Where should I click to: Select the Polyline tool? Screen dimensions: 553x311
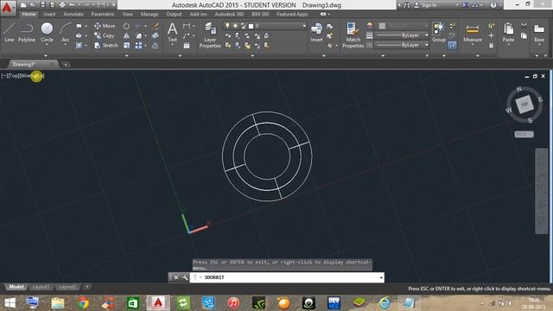coord(27,32)
